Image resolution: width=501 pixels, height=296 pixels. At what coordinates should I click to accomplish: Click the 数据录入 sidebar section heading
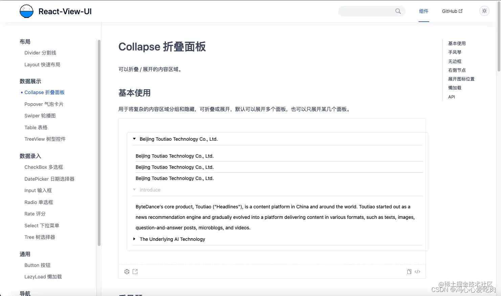click(x=30, y=156)
